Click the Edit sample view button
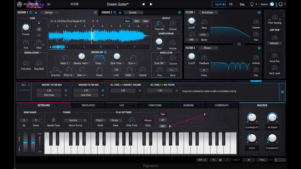 tap(136, 21)
